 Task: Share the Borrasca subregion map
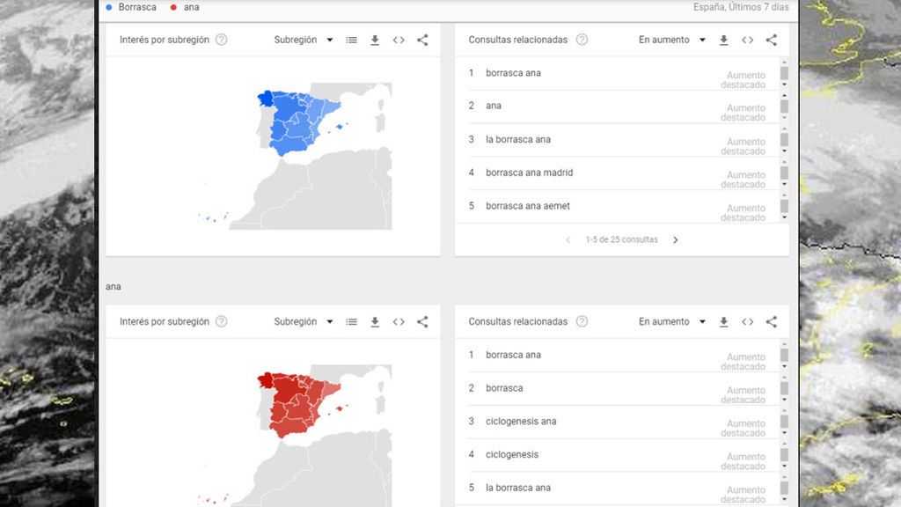click(422, 40)
